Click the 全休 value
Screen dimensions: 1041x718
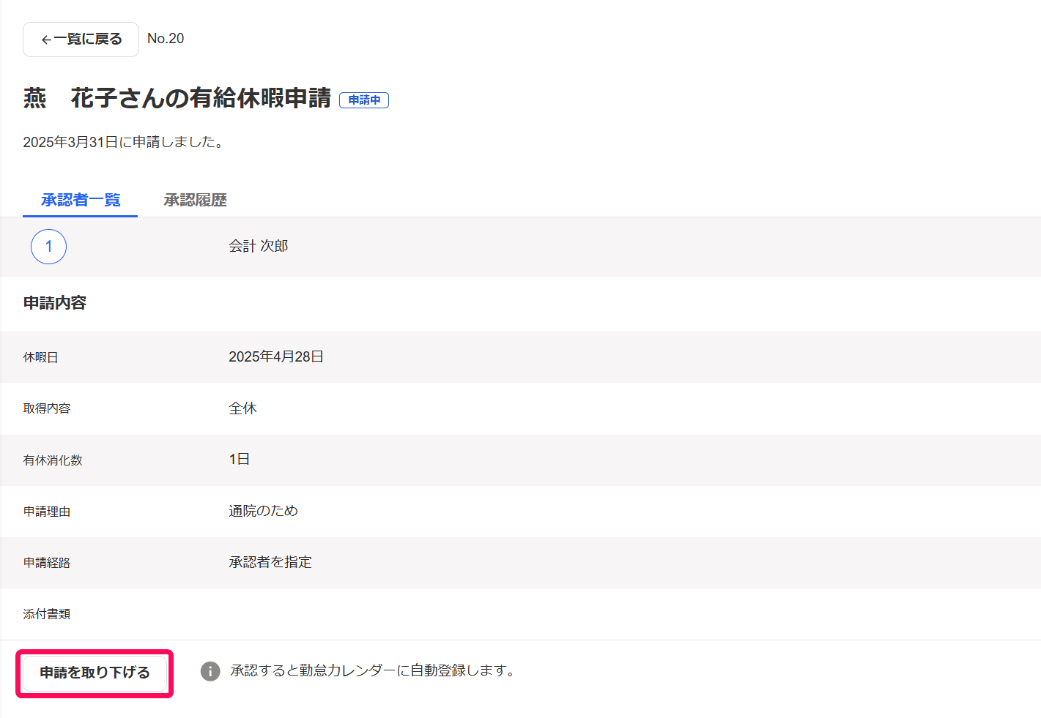[242, 408]
